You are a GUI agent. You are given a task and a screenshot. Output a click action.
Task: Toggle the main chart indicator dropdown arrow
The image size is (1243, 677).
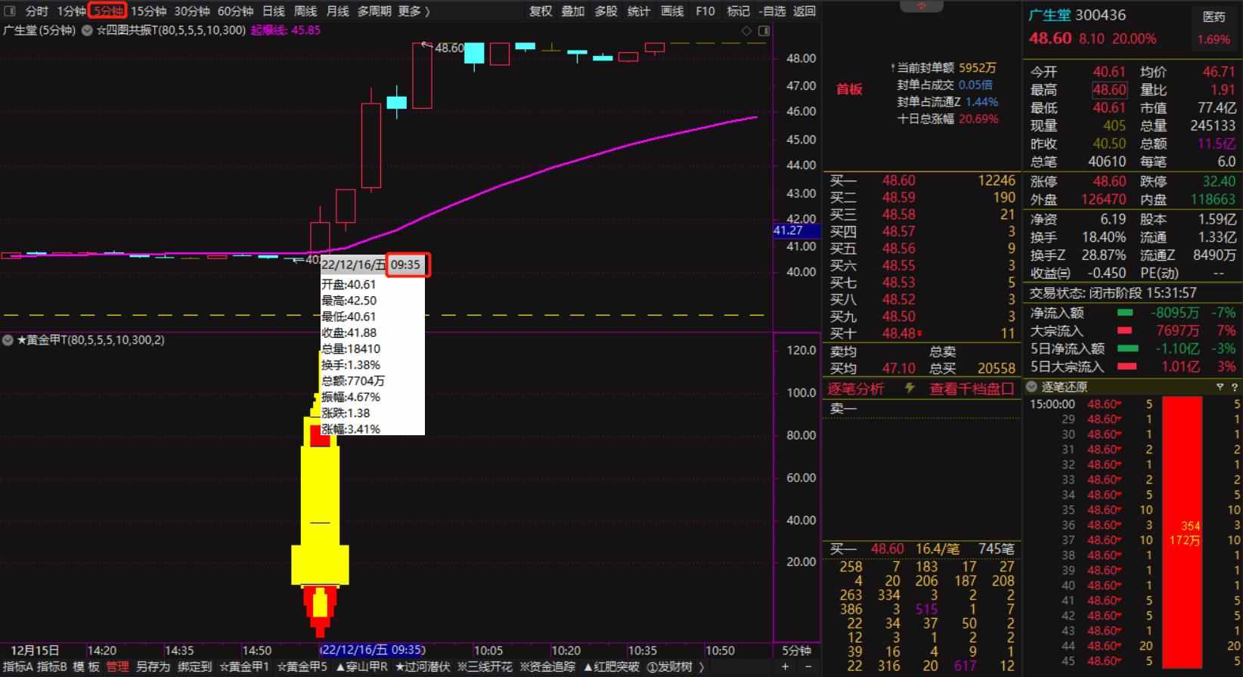pyautogui.click(x=86, y=30)
